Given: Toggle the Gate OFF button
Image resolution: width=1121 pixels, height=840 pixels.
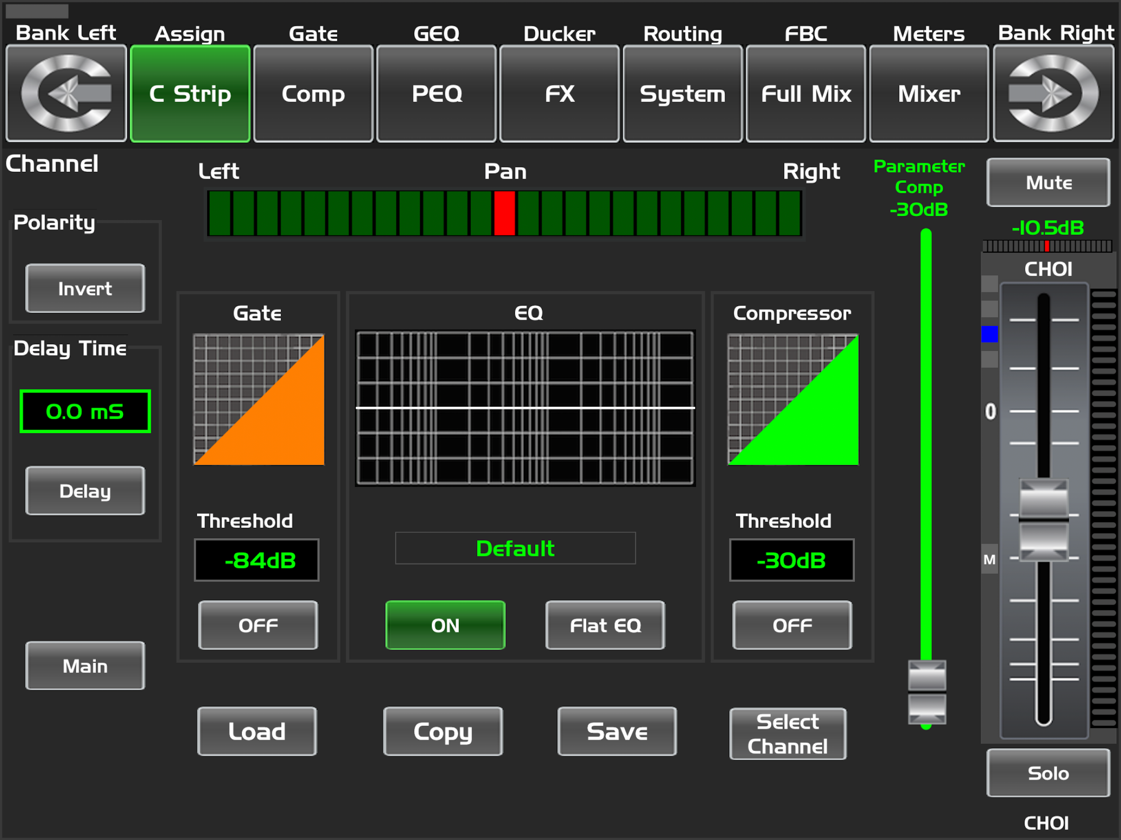Looking at the screenshot, I should tap(258, 625).
